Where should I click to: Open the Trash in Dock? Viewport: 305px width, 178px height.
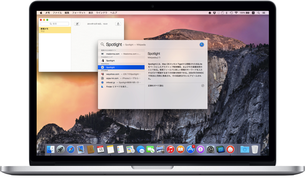coord(255,149)
